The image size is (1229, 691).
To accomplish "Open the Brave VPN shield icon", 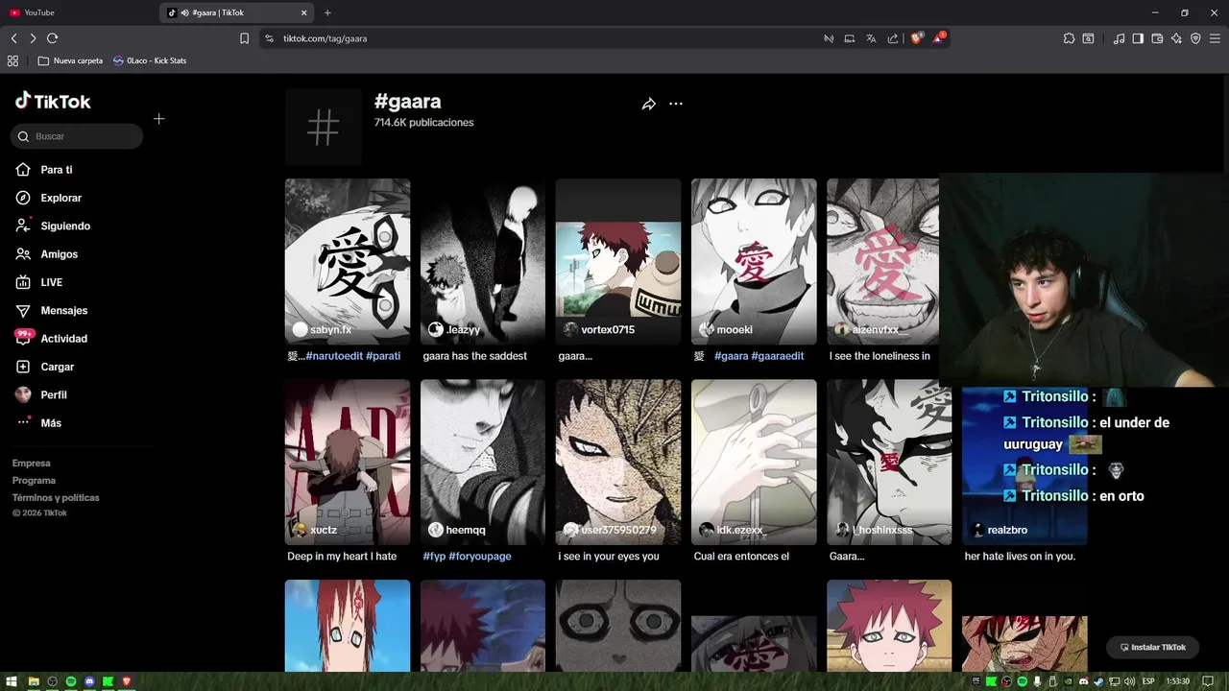I will pyautogui.click(x=1195, y=38).
